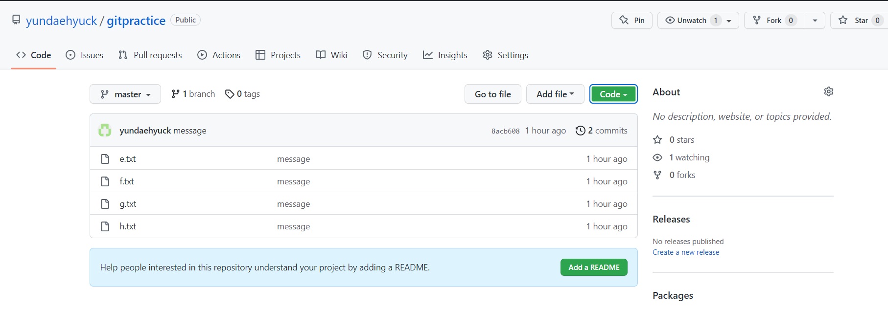Open the green Code clone dropdown
Viewport: 888px width, 312px height.
point(613,94)
